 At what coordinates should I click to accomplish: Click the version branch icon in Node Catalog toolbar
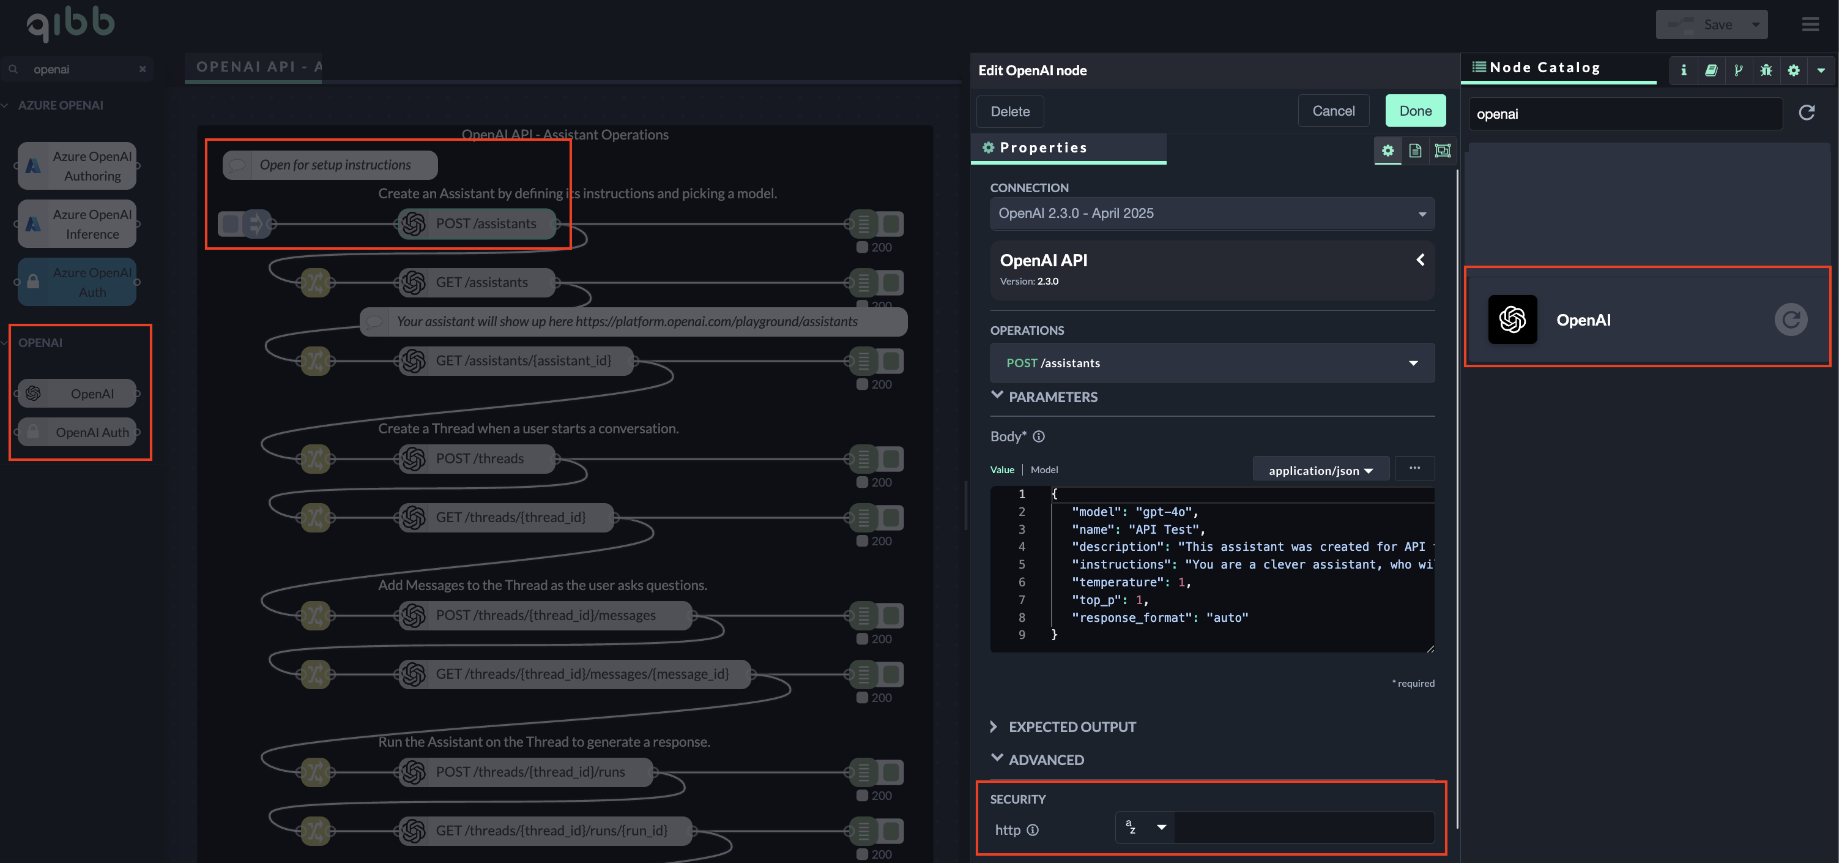coord(1739,70)
